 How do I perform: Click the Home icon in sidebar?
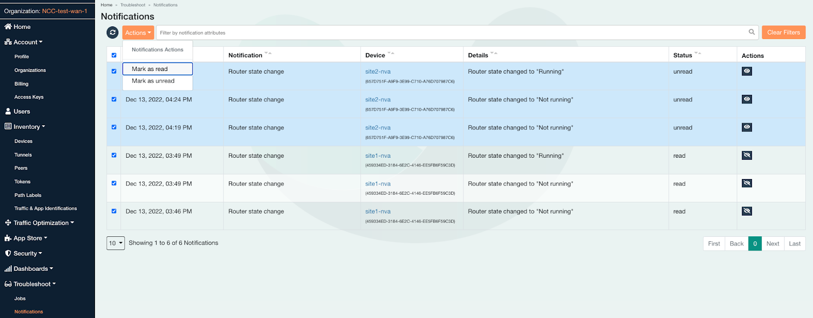pyautogui.click(x=8, y=26)
